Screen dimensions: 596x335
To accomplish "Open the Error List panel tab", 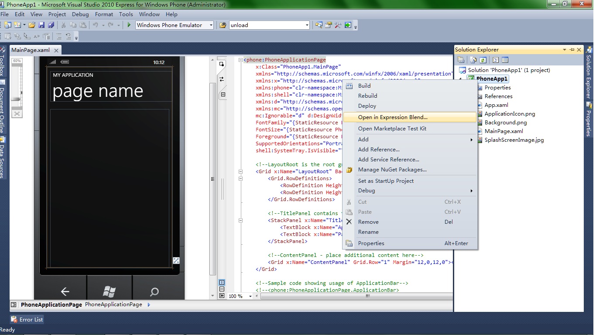I will tap(27, 319).
